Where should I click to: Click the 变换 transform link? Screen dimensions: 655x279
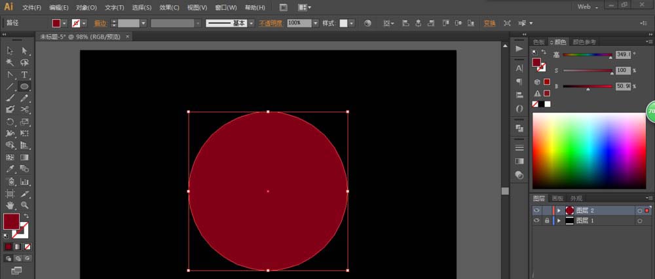pos(489,24)
